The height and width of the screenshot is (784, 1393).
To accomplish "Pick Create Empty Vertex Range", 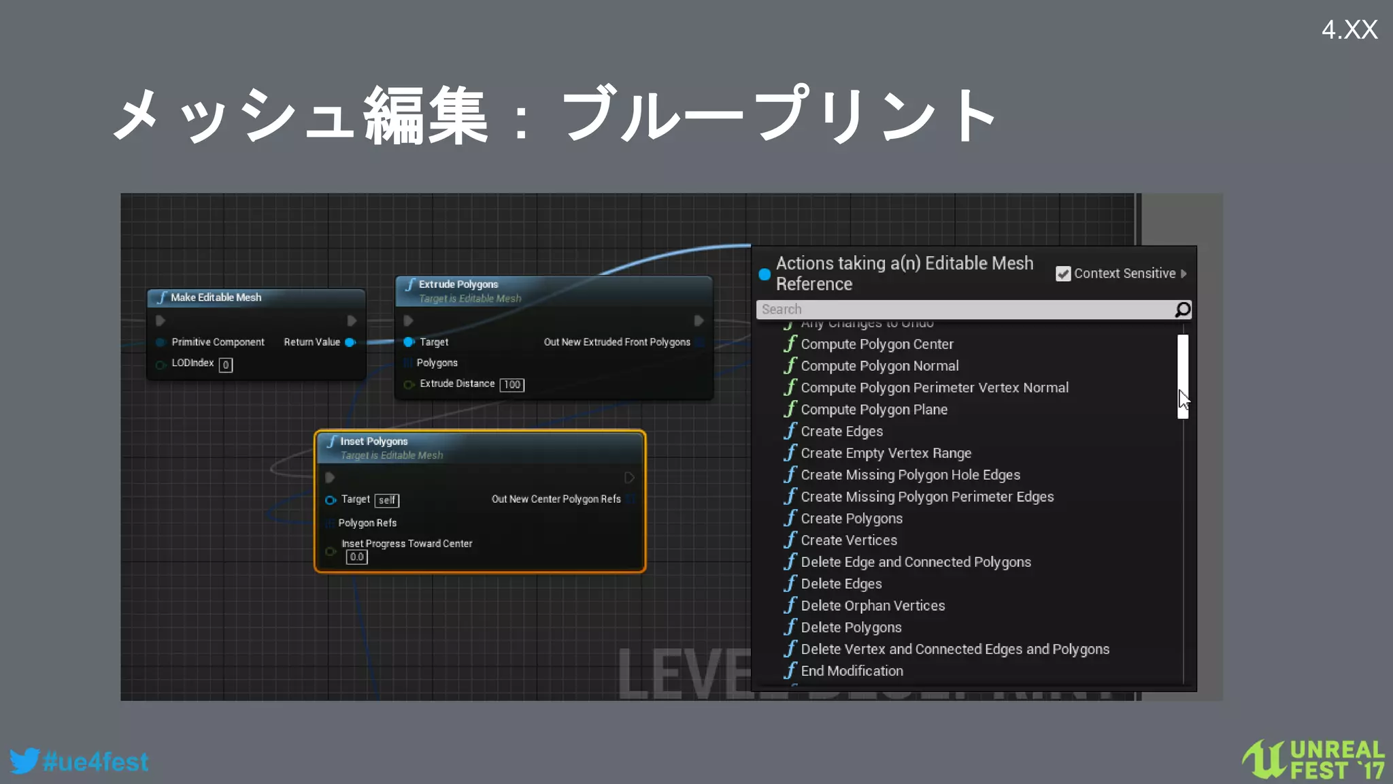I will coord(886,453).
